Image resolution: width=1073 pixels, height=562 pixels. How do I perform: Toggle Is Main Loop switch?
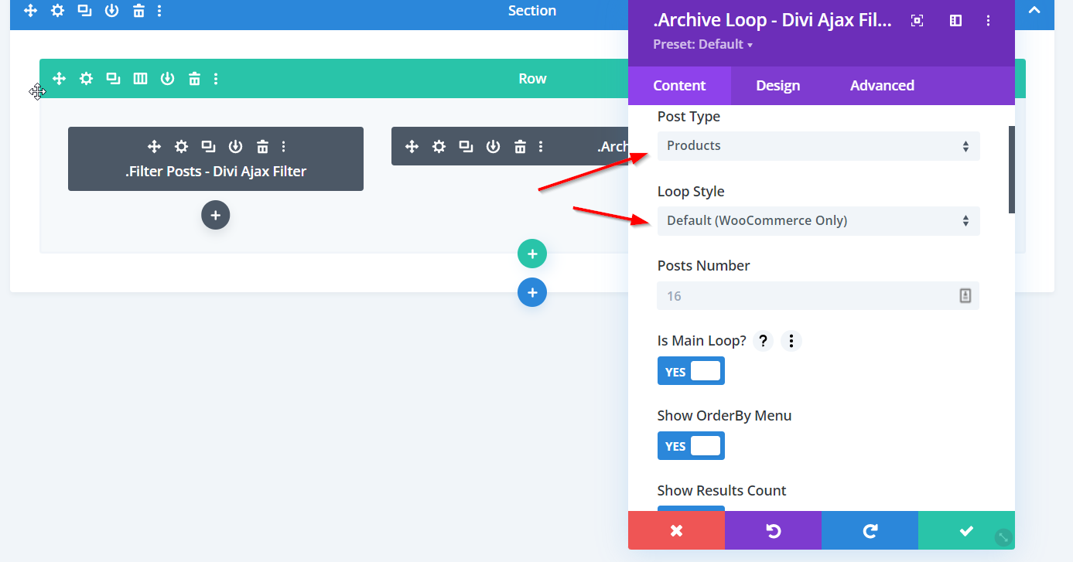[691, 371]
